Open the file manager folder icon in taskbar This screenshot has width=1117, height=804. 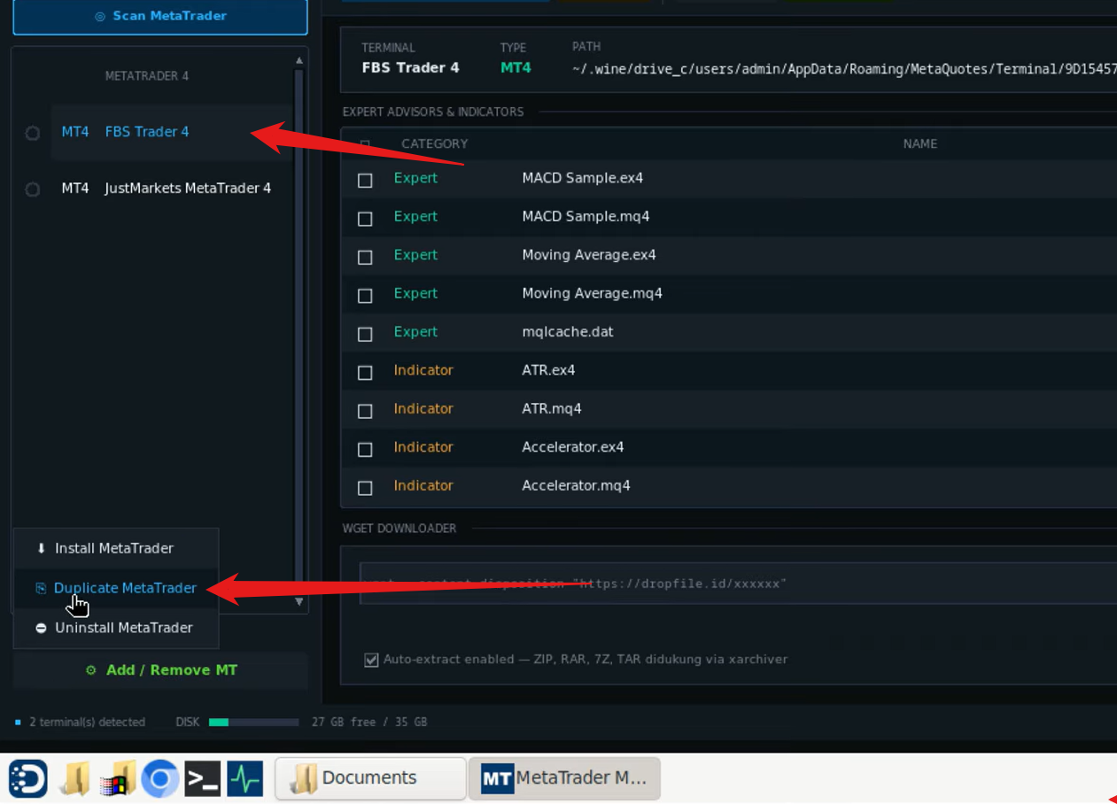(x=76, y=778)
